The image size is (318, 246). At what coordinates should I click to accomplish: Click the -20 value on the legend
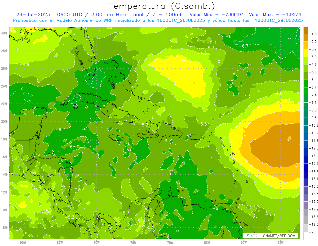(x=312, y=232)
